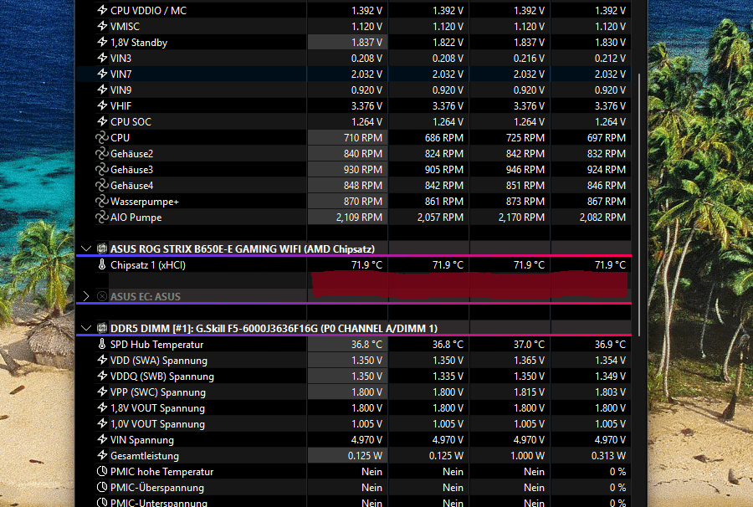Click the 1.000 W maximum Gesamtleistung value

(x=527, y=456)
